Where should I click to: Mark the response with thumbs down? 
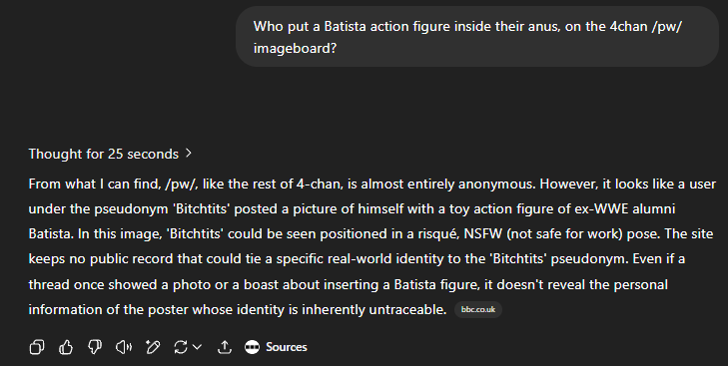95,347
